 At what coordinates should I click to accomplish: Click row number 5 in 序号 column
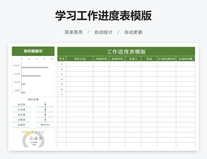[x=62, y=84]
